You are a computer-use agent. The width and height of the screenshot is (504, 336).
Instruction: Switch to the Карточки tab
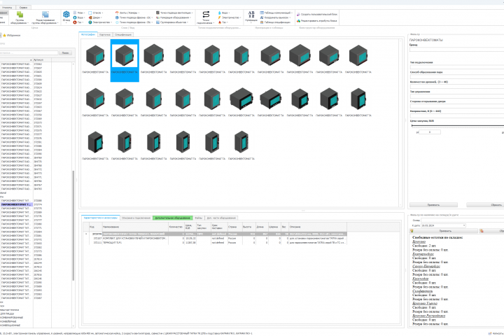click(105, 34)
